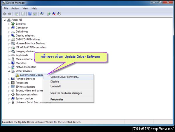Select the IDE ATA/ATAPI controllers label
This screenshot has width=175, height=132.
pos(31,47)
